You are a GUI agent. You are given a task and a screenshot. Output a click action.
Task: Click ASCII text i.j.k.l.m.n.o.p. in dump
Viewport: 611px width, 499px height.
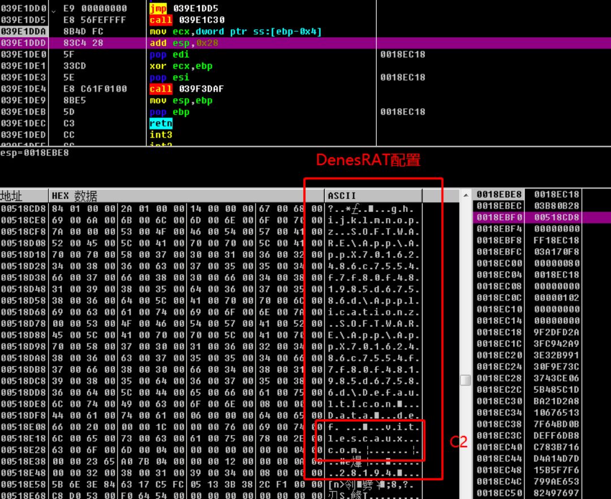click(x=373, y=221)
